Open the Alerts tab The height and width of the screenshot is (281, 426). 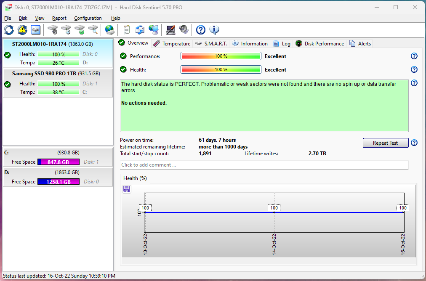[360, 44]
